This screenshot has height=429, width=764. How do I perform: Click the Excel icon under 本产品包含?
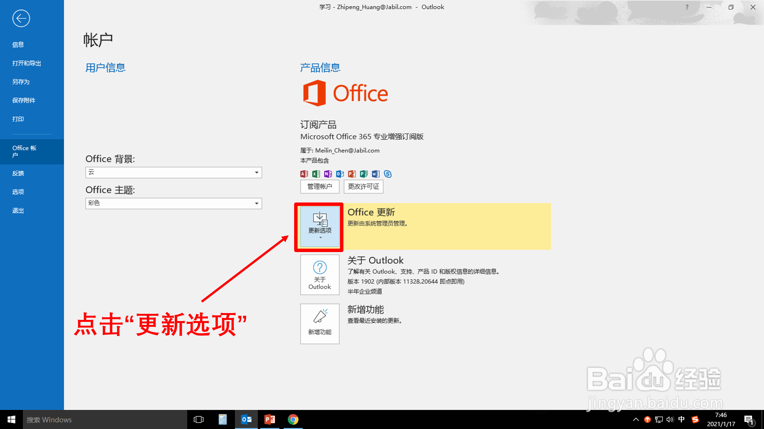click(316, 174)
